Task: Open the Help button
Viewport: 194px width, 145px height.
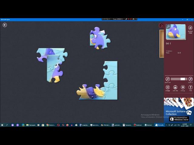Action: [x=190, y=88]
